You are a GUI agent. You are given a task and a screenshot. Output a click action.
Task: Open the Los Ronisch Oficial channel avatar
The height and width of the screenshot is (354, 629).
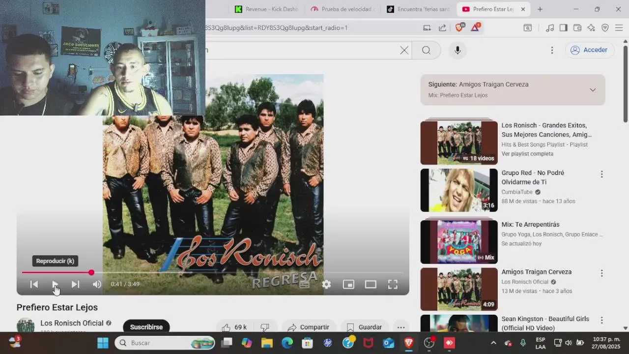click(x=26, y=326)
